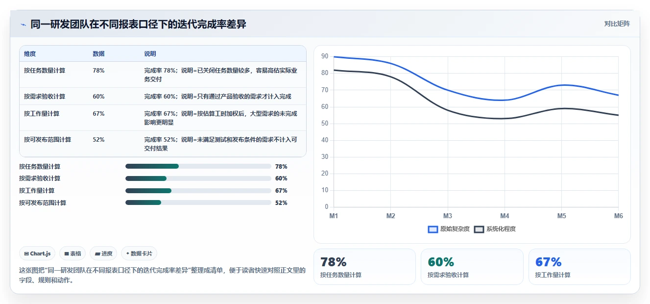Click the description starting 完成率 60%
Screen dimensions: 650x304
point(217,97)
